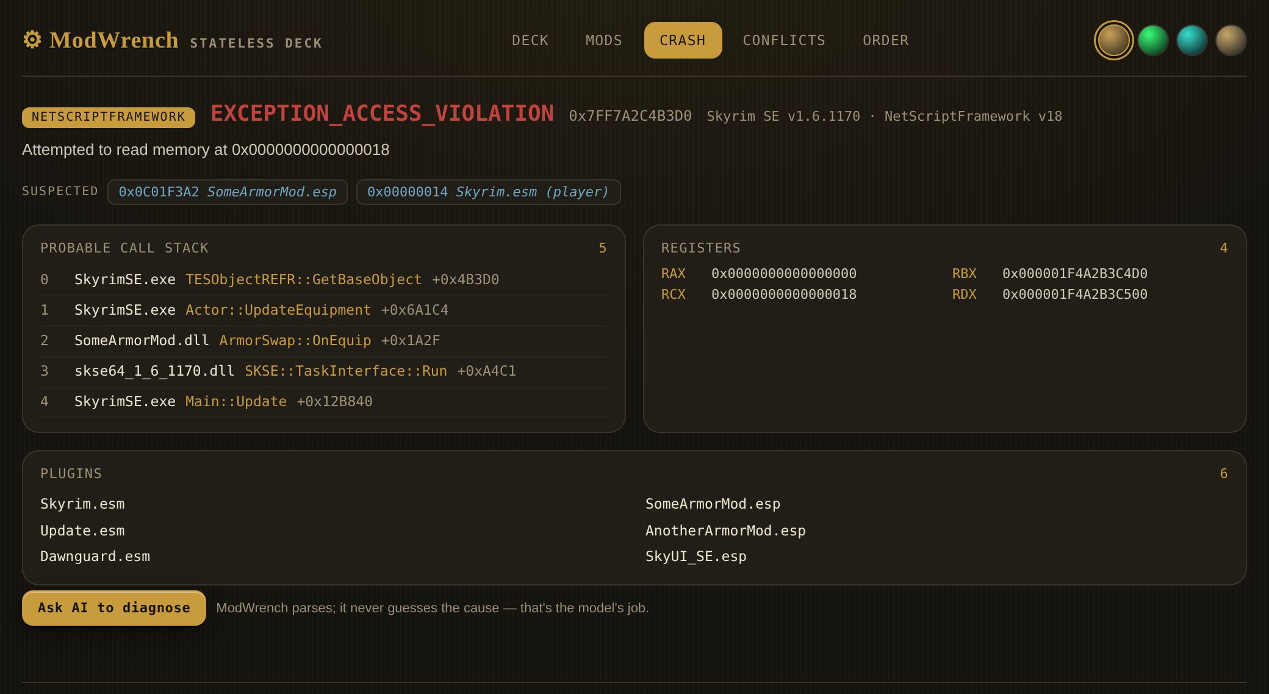Click the STATELESS DECK subtitle

pos(256,43)
